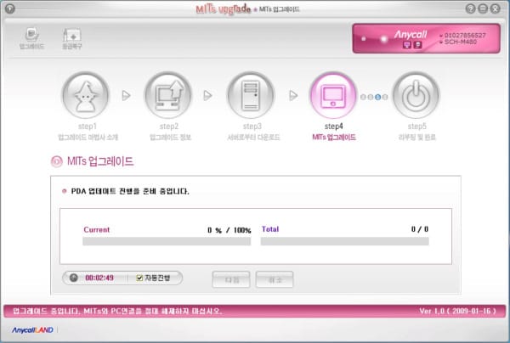Click the model name SCH-M480

460,42
